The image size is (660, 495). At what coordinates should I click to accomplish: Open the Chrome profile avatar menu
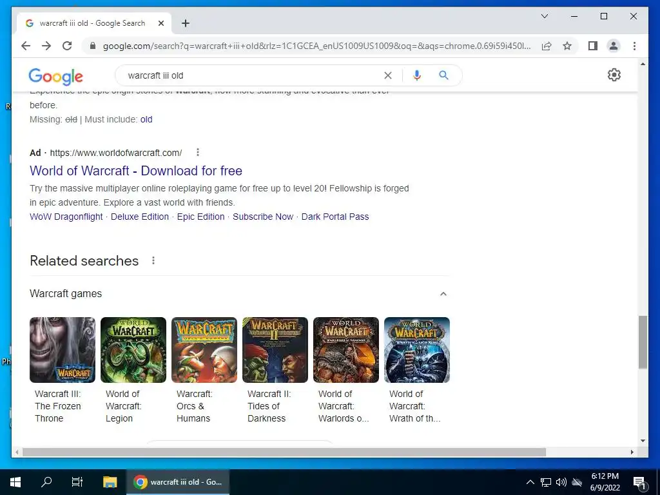coord(614,46)
